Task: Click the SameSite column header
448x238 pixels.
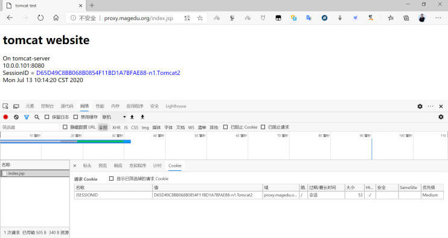Action: (x=410, y=187)
